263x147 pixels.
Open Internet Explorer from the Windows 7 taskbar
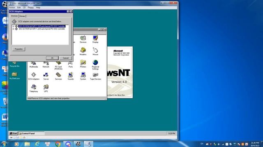(37, 144)
